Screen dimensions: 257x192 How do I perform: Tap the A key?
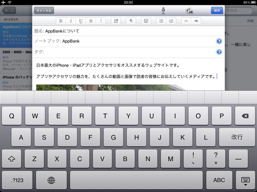21,137
